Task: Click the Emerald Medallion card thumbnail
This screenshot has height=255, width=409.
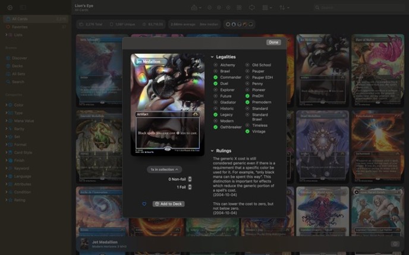Action: (99, 146)
